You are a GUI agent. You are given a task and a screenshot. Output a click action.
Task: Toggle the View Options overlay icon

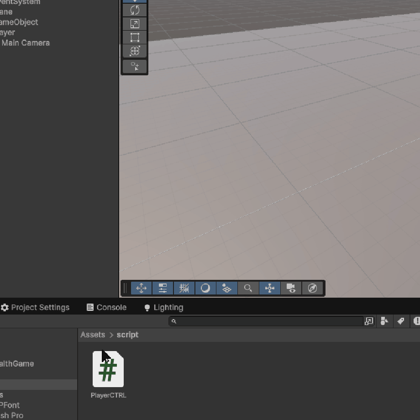(227, 288)
